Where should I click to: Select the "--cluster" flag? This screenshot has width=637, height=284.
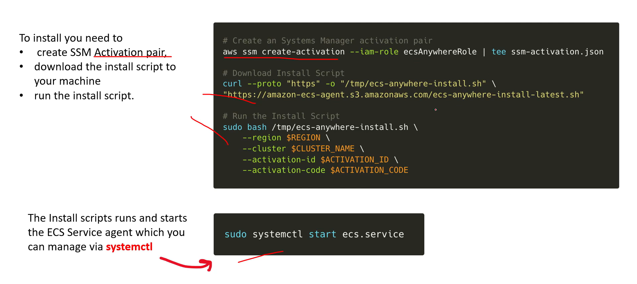(264, 149)
